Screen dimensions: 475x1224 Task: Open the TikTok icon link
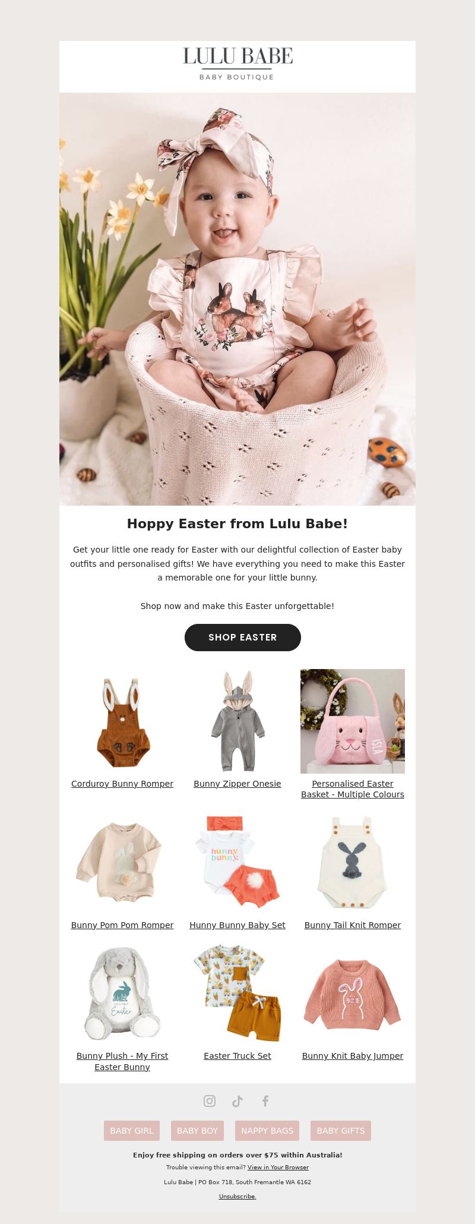[237, 1100]
